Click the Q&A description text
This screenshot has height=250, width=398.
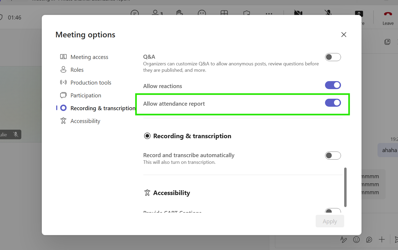[231, 67]
